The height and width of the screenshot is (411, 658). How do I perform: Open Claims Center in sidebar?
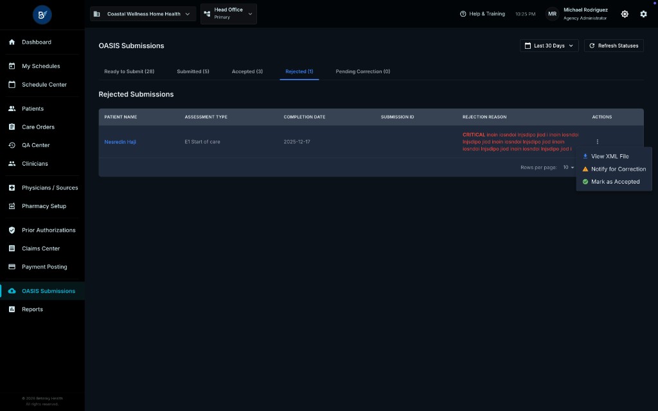coord(42,249)
